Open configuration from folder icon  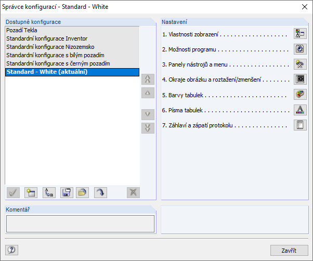point(82,192)
